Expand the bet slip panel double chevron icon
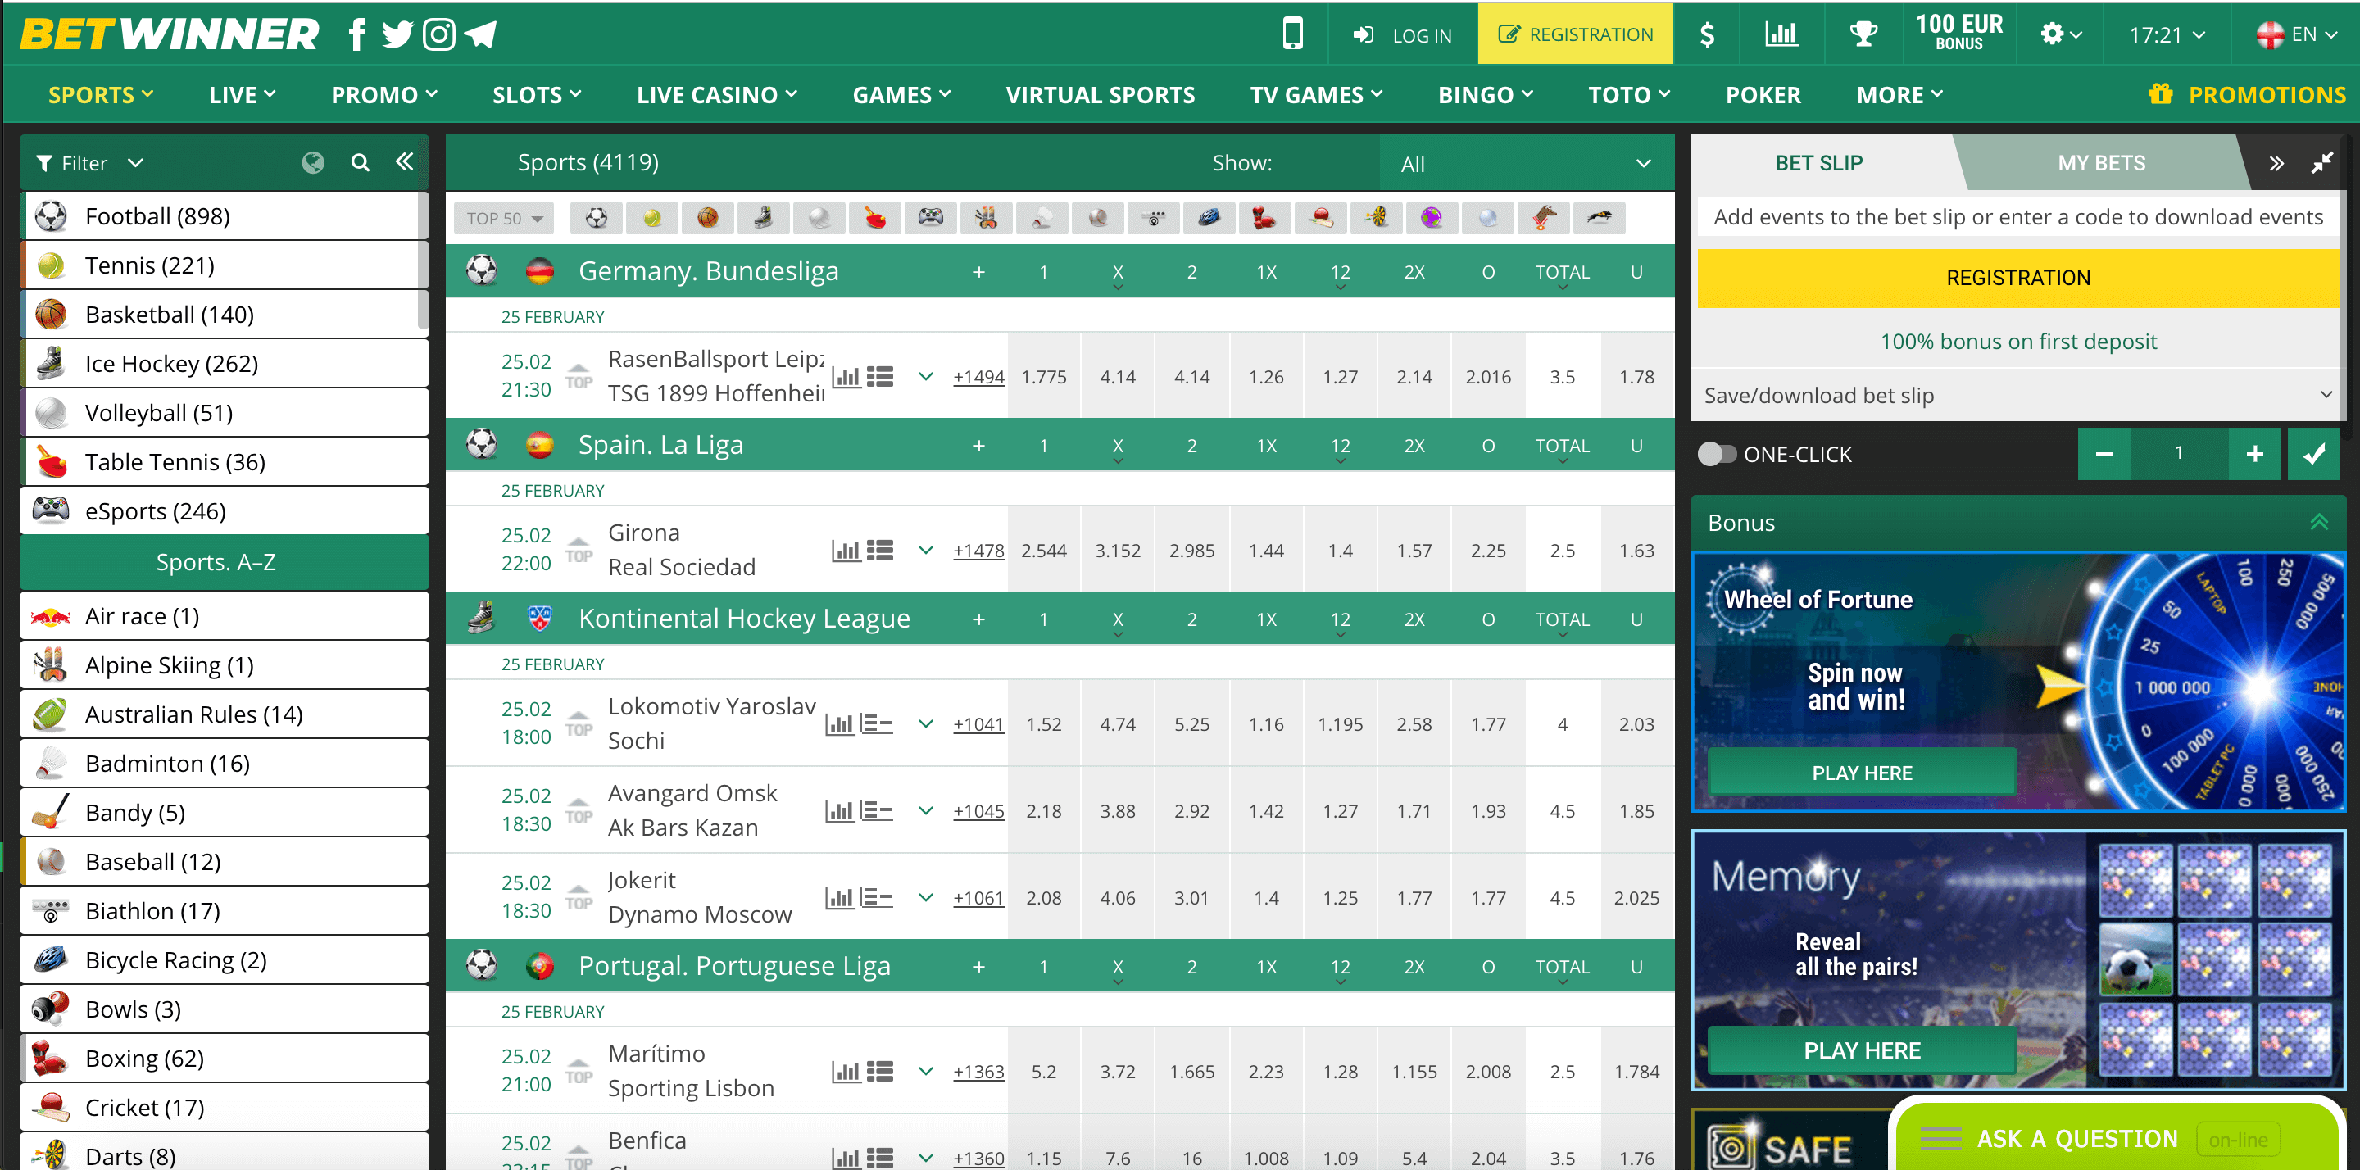2360x1170 pixels. [2276, 163]
